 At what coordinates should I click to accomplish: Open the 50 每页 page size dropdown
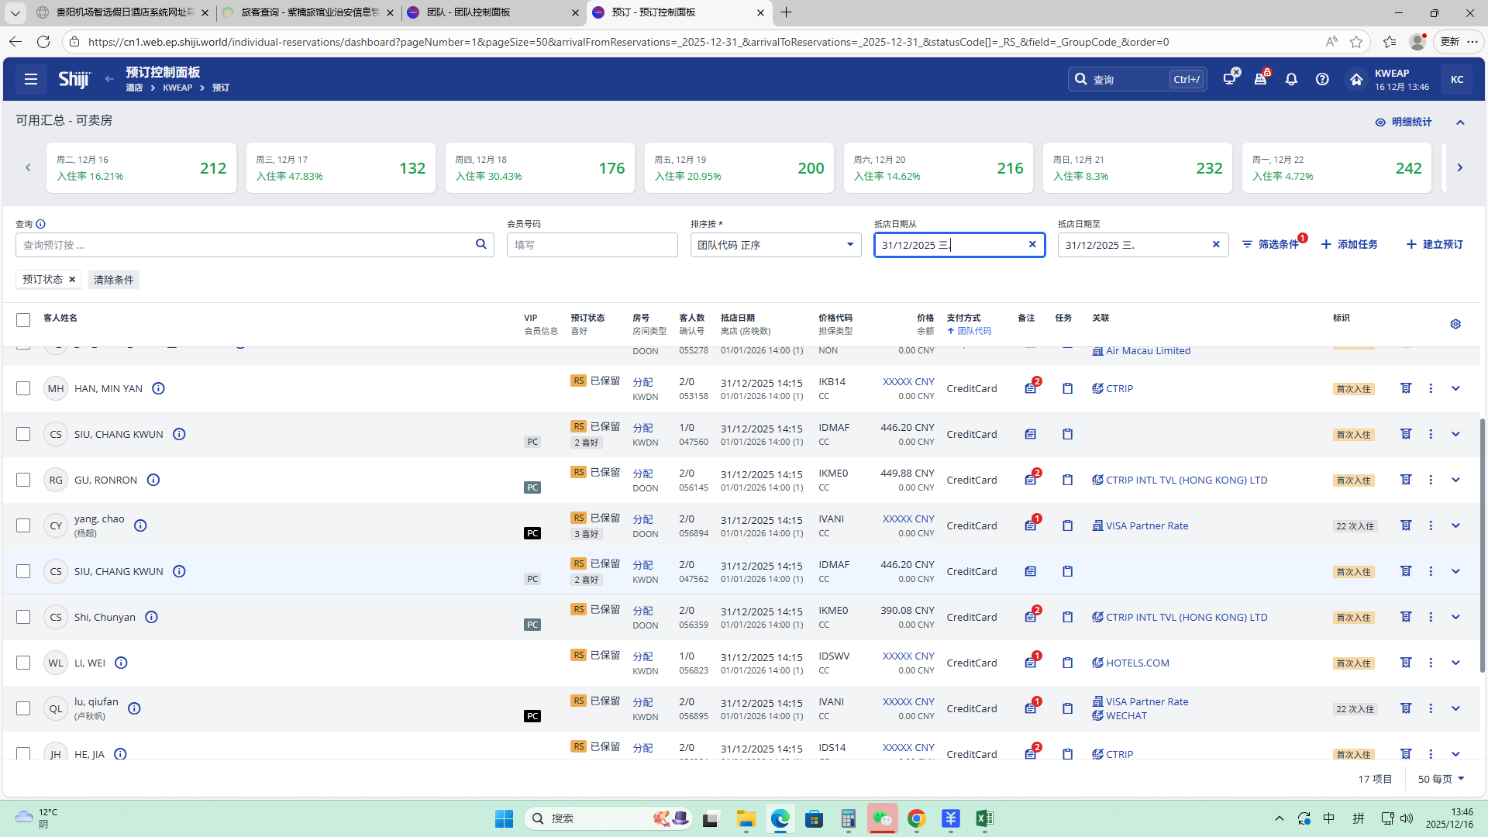click(1441, 779)
